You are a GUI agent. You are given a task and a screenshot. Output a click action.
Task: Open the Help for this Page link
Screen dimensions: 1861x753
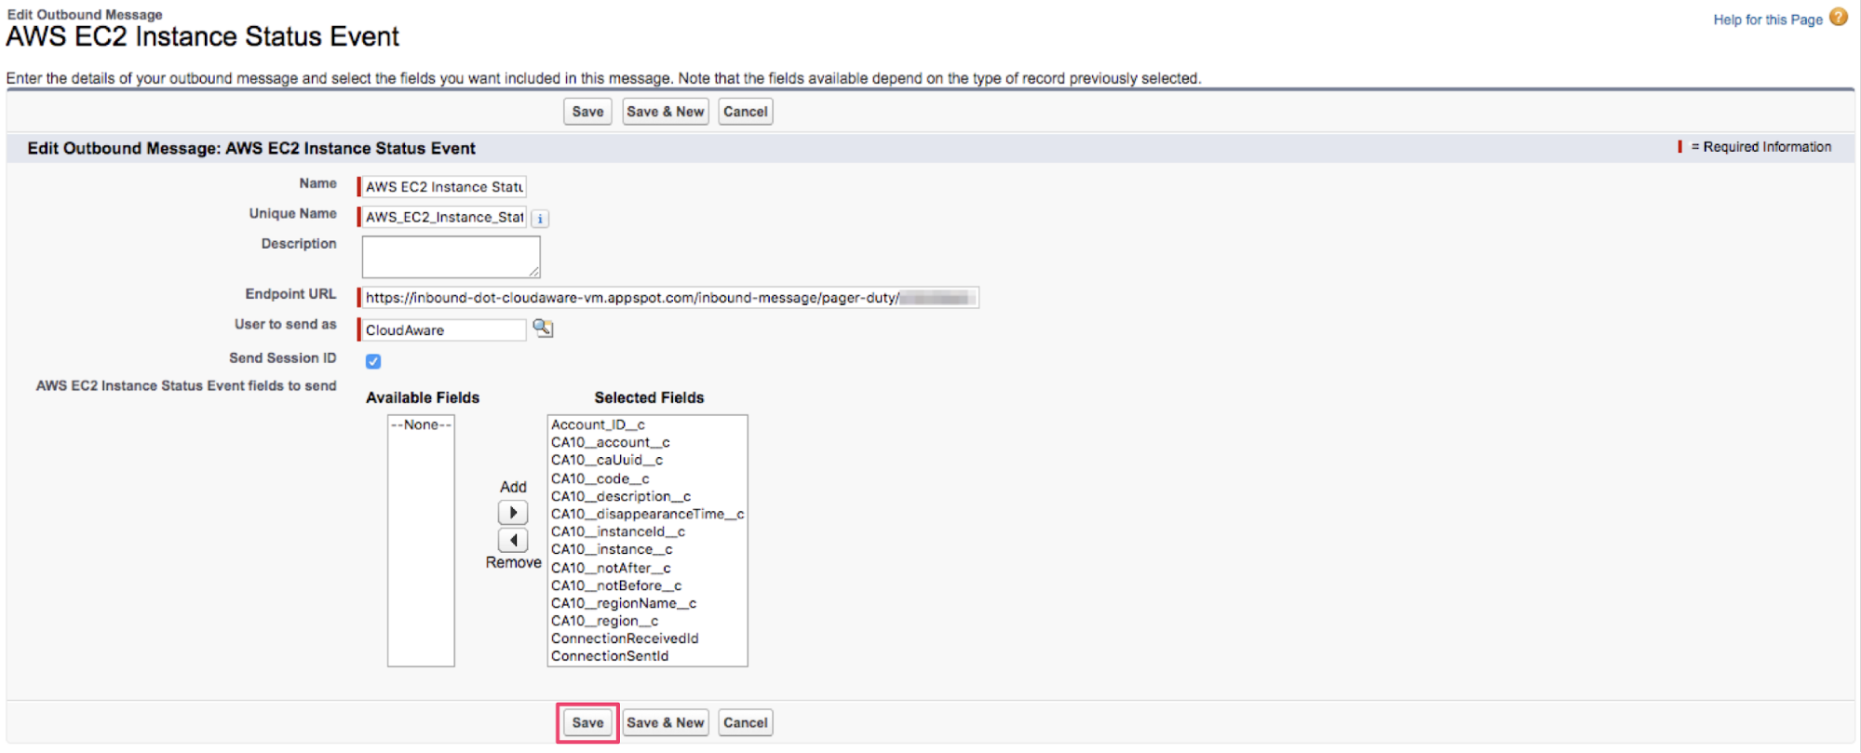1767,20
